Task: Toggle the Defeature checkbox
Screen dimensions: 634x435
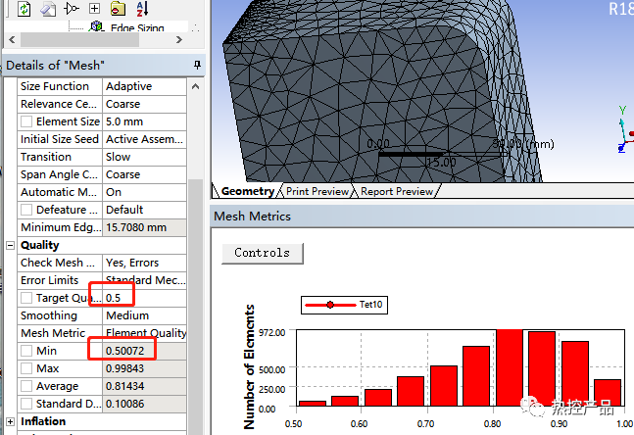Action: click(26, 210)
